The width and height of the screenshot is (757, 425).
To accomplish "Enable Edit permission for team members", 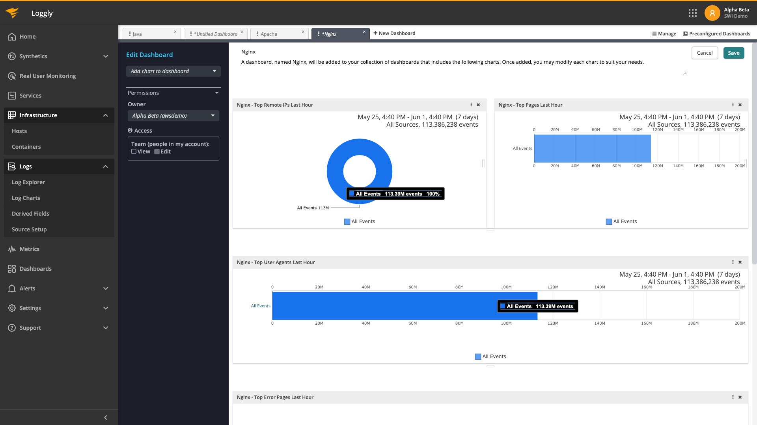I will pos(157,152).
